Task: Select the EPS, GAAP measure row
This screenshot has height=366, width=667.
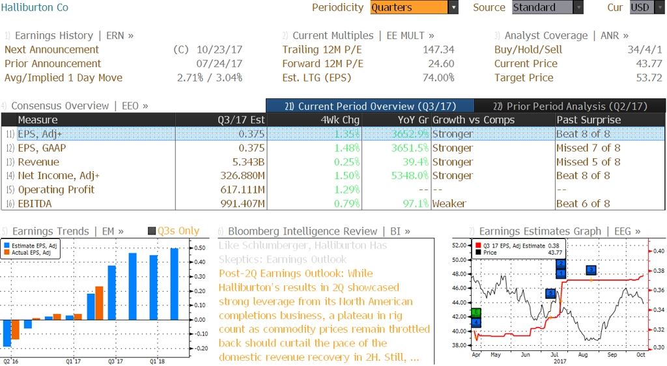Action: pos(333,148)
